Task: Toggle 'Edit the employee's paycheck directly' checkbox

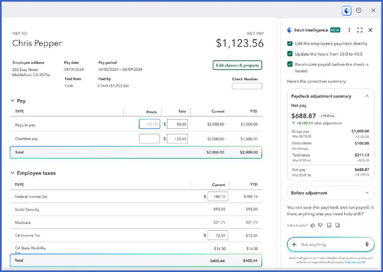Action: point(290,43)
